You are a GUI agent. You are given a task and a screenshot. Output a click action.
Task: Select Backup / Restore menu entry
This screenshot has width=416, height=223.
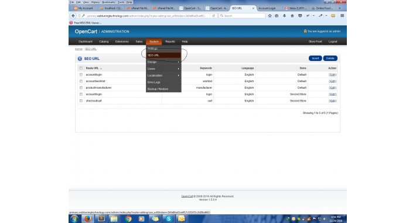pos(163,89)
